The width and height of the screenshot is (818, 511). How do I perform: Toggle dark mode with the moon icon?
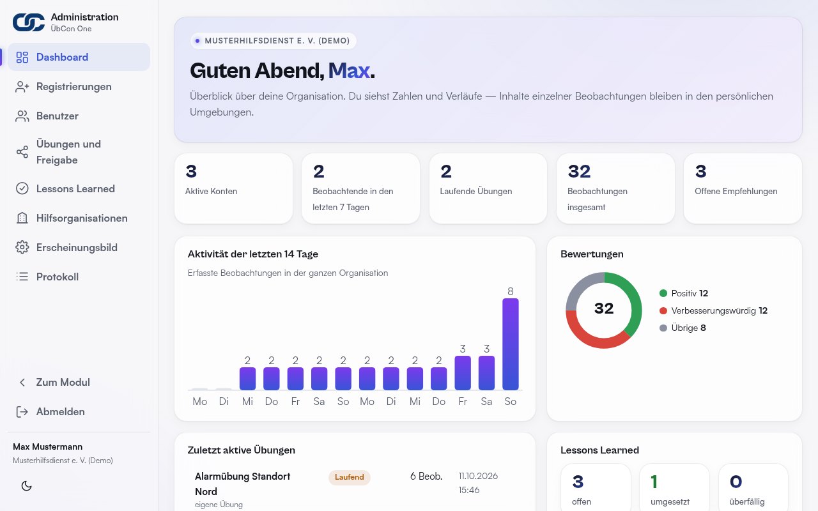[27, 486]
